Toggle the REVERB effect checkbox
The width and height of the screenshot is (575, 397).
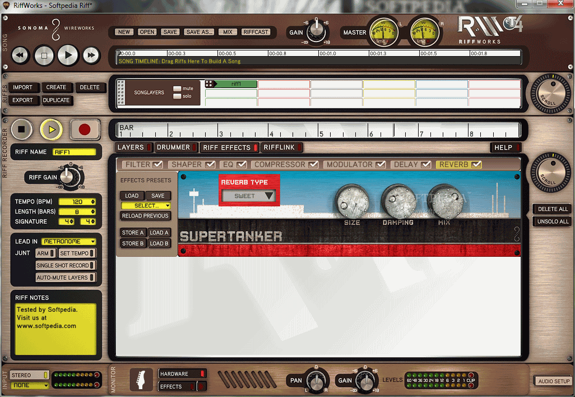[x=476, y=164]
